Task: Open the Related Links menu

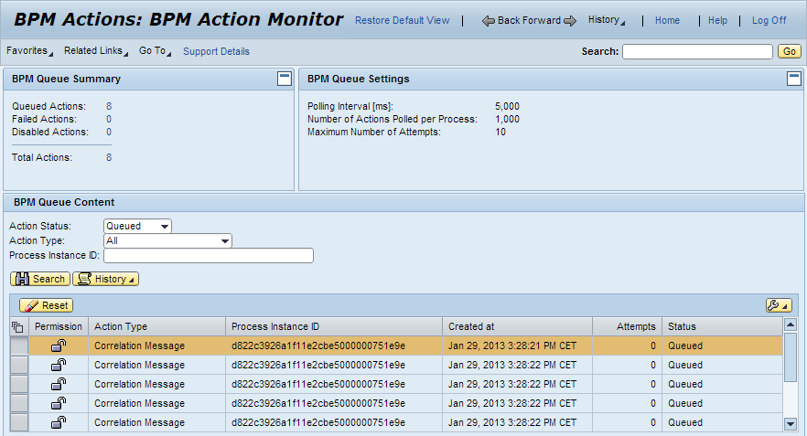Action: [96, 51]
